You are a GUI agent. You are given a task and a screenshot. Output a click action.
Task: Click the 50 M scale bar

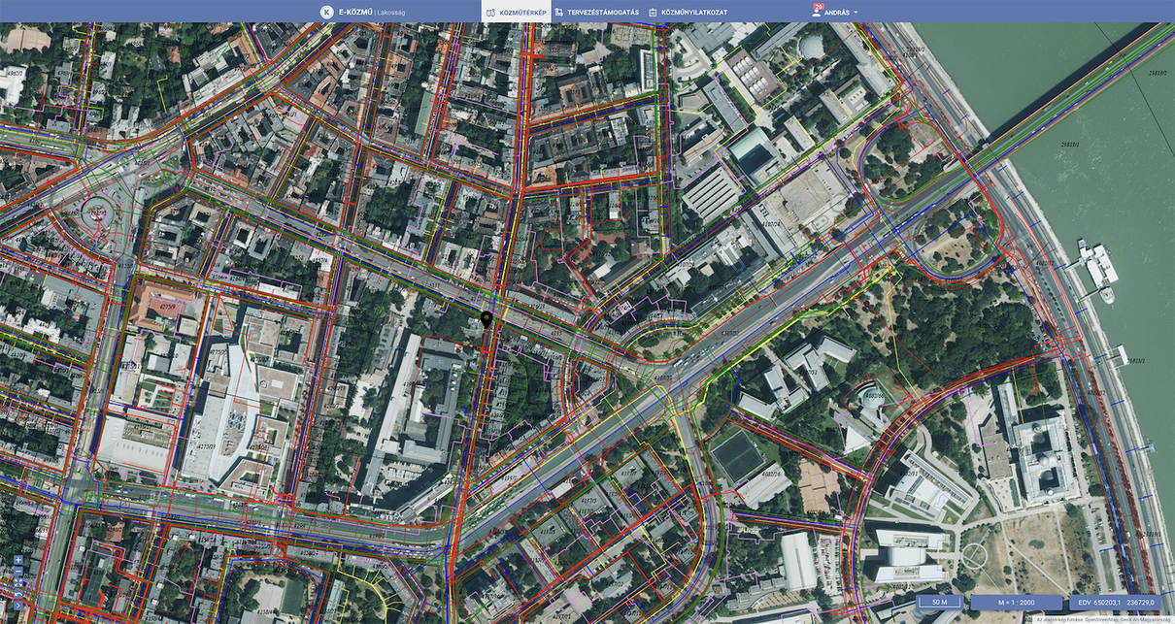[x=939, y=602]
